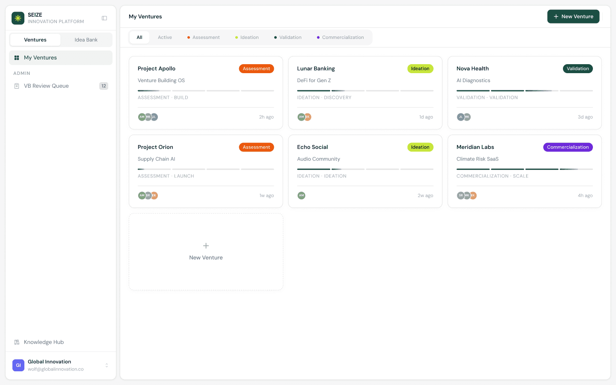This screenshot has width=616, height=385.
Task: Click the Ideation badge on Lunar Banking
Action: click(420, 68)
